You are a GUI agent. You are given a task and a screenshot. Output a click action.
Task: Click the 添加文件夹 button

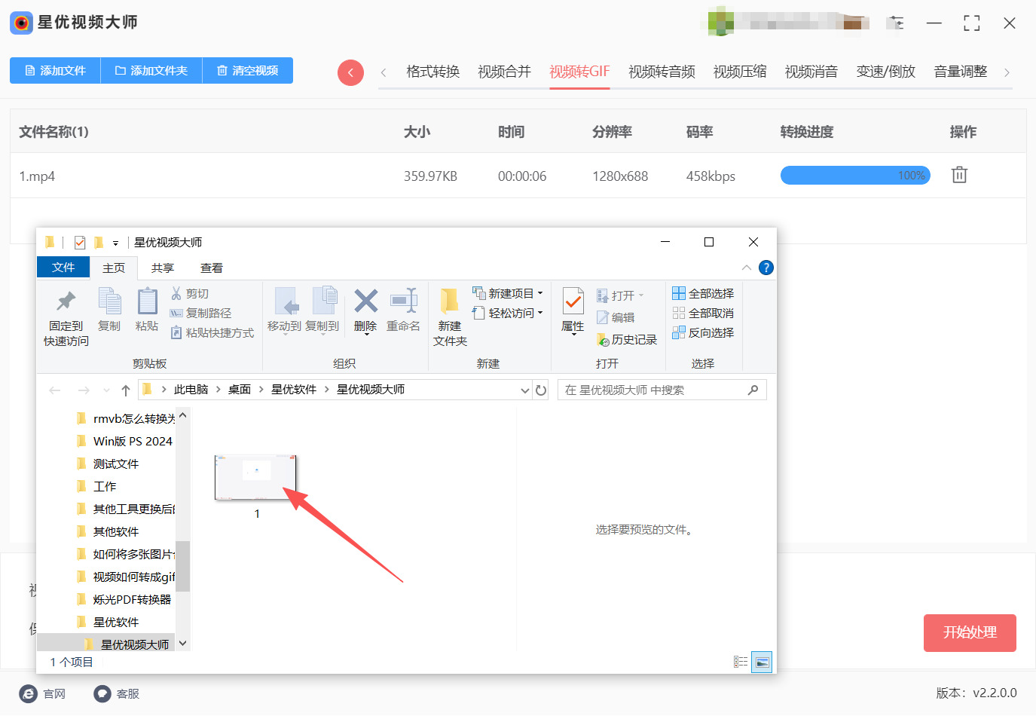151,70
